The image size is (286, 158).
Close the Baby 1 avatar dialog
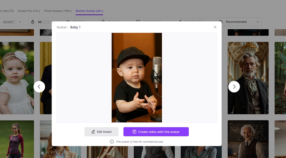(215, 27)
